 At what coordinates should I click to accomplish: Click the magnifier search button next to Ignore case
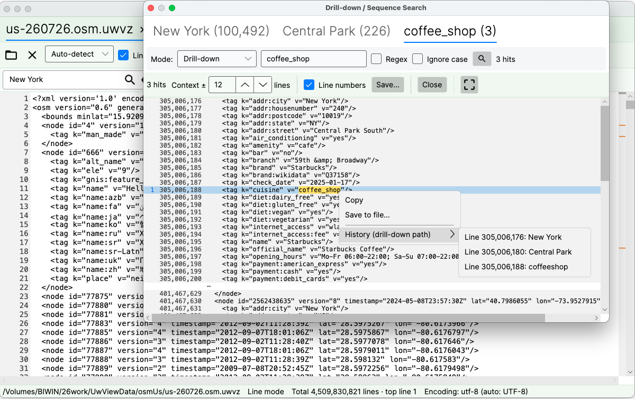tap(482, 59)
